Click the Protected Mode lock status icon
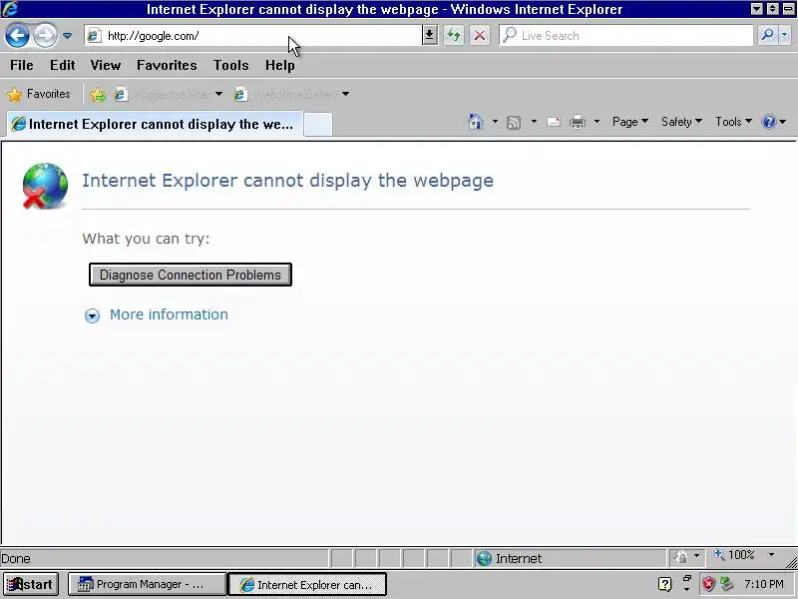 (681, 557)
